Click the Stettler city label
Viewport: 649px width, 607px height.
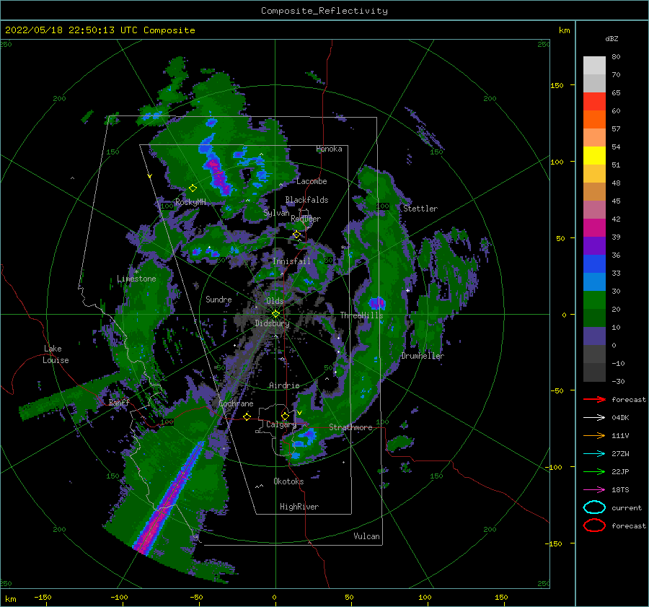[420, 209]
